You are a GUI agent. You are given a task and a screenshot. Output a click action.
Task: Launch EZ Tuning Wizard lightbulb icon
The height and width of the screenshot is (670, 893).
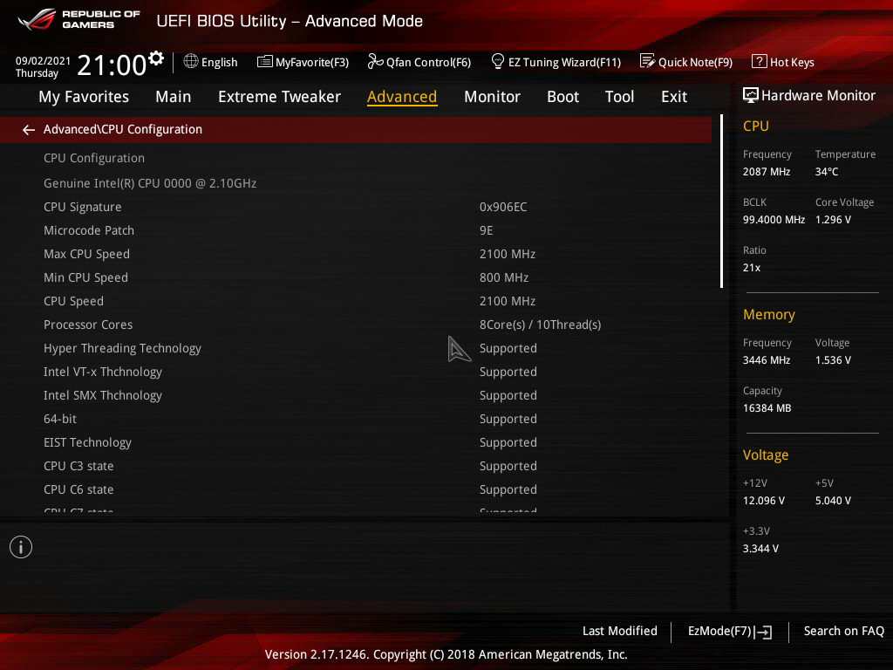497,61
